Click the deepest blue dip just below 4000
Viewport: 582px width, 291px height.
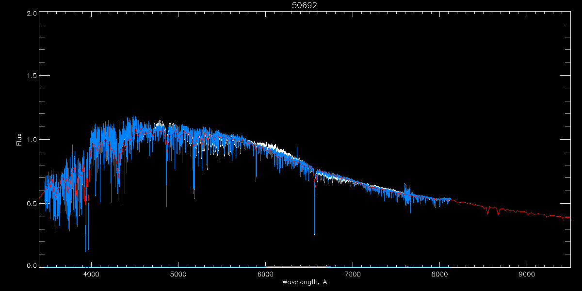tap(86, 250)
